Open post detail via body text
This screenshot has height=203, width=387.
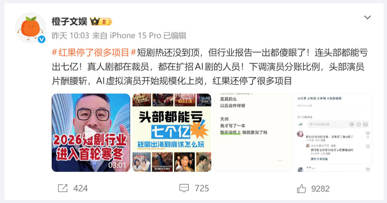coord(210,67)
